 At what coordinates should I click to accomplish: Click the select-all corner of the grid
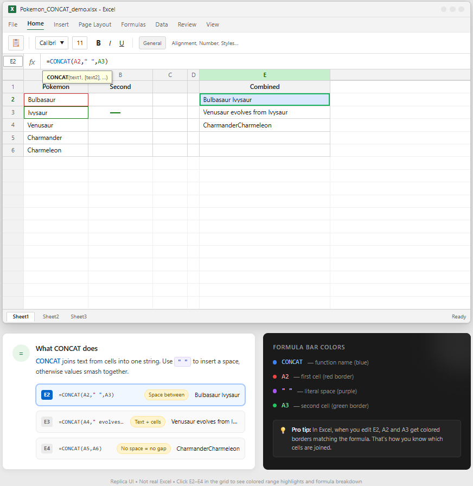click(13, 75)
